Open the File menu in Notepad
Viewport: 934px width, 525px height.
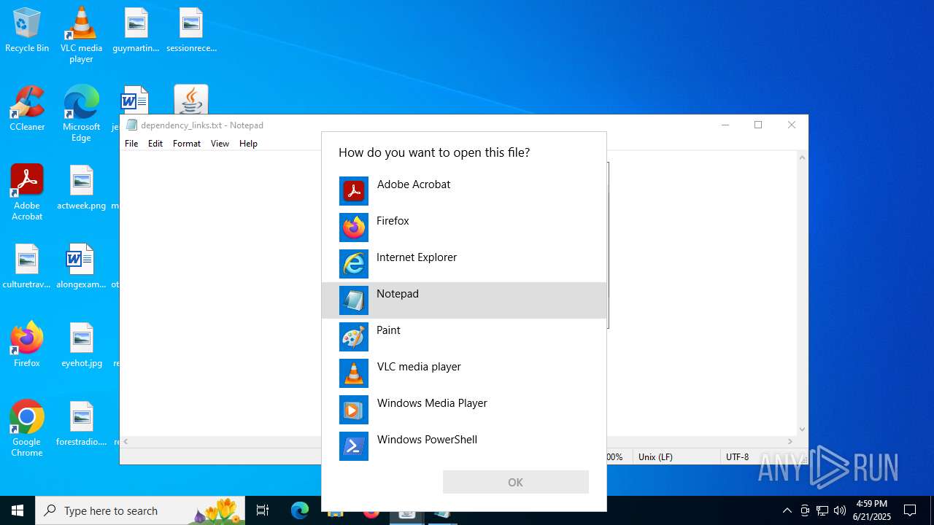coord(131,144)
